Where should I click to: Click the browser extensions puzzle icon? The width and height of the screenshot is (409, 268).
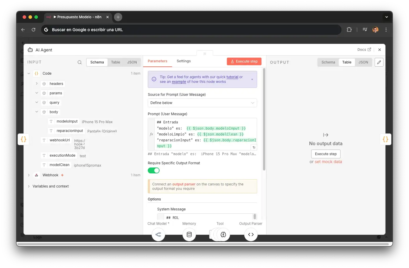(349, 29)
